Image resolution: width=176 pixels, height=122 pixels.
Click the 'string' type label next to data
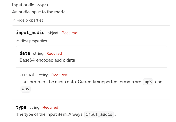(x=38, y=54)
